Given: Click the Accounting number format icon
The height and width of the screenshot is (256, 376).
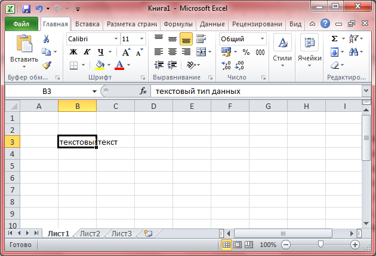Looking at the screenshot, I should 226,52.
